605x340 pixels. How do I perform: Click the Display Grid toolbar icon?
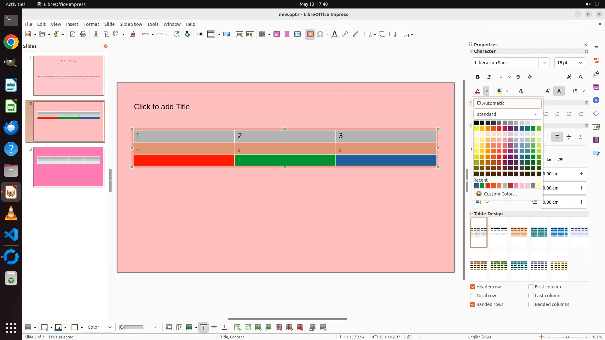pyautogui.click(x=199, y=34)
